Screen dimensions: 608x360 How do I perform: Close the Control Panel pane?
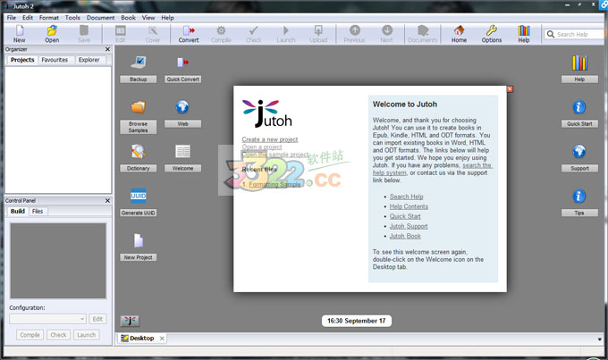click(x=108, y=201)
